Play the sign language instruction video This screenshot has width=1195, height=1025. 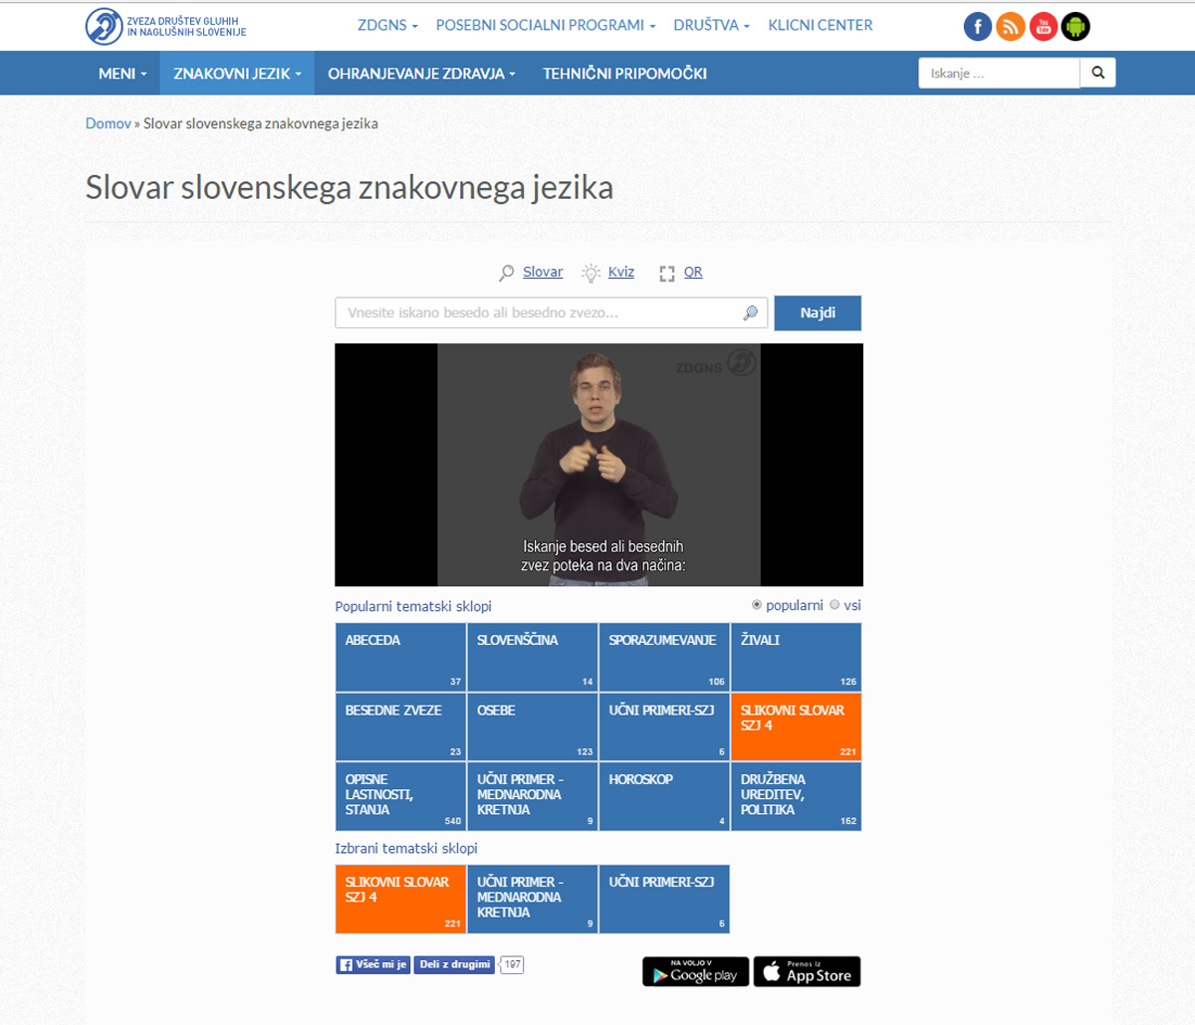click(x=598, y=465)
